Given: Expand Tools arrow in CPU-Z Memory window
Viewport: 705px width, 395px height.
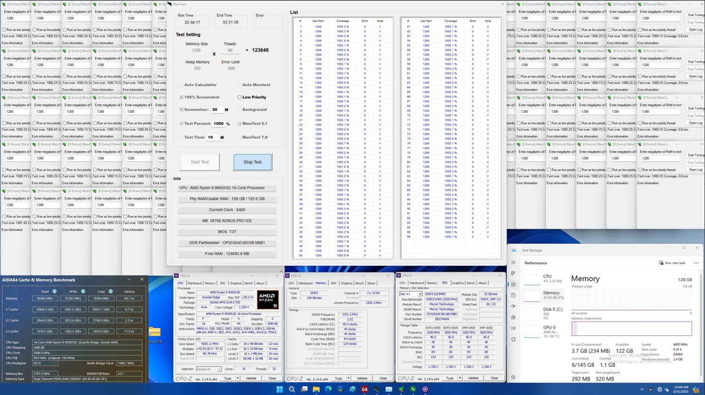Looking at the screenshot, I should click(x=349, y=378).
